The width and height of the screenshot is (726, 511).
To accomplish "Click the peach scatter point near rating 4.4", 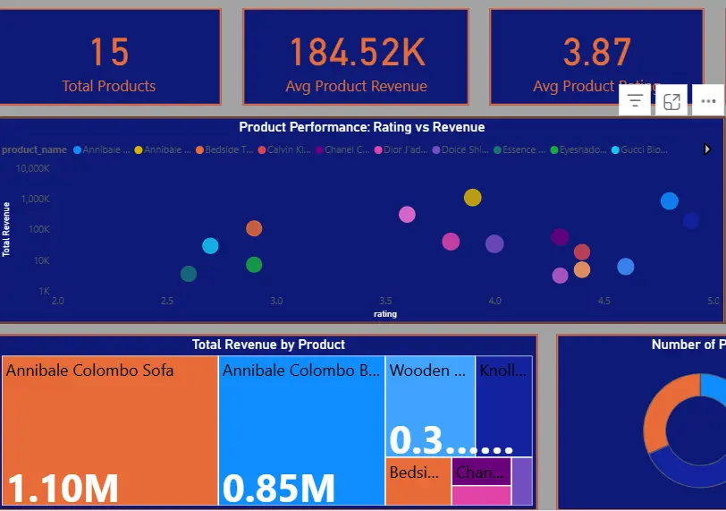I will [x=581, y=269].
